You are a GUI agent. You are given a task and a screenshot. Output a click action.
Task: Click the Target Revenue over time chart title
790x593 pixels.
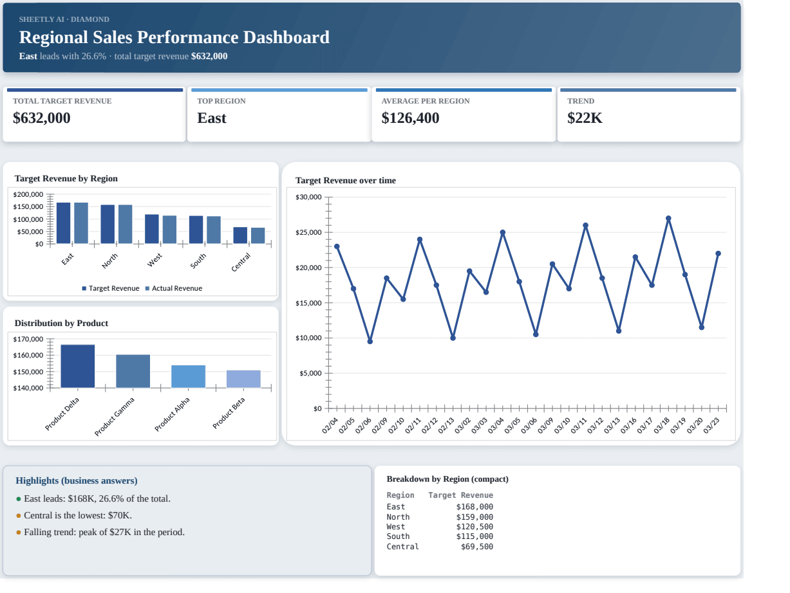(346, 181)
